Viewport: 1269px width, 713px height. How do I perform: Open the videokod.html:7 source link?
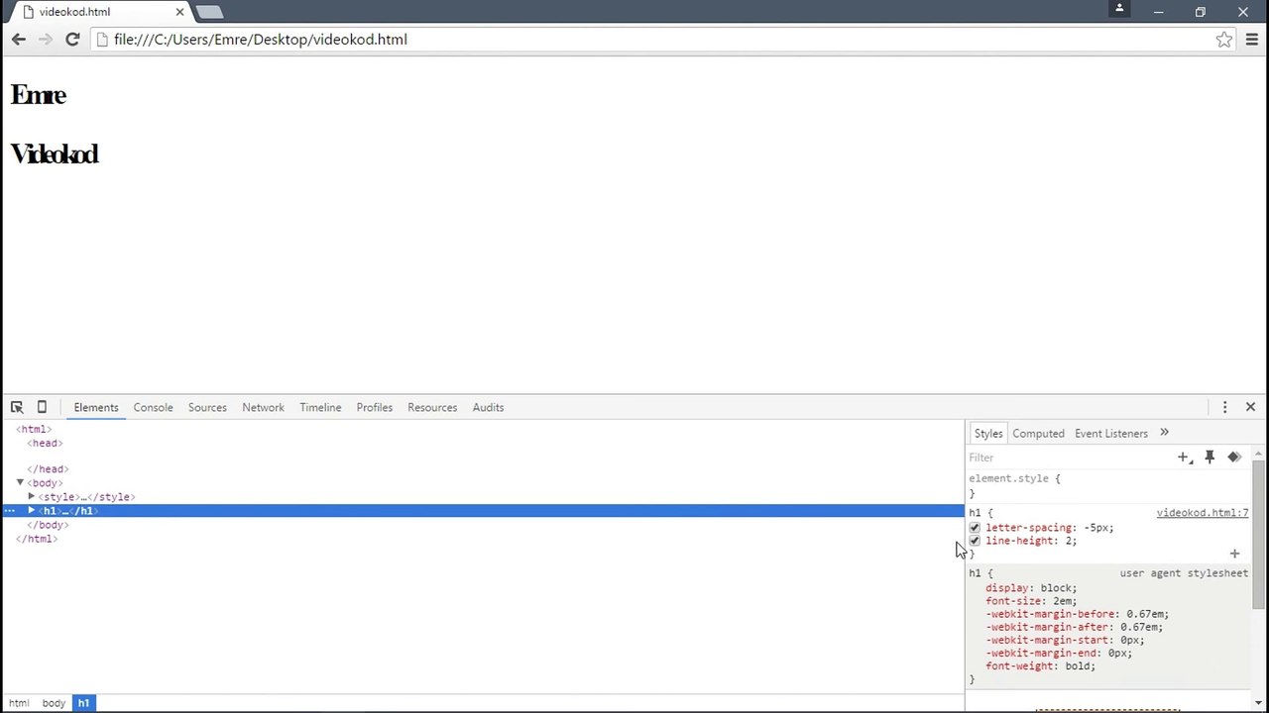pos(1203,513)
